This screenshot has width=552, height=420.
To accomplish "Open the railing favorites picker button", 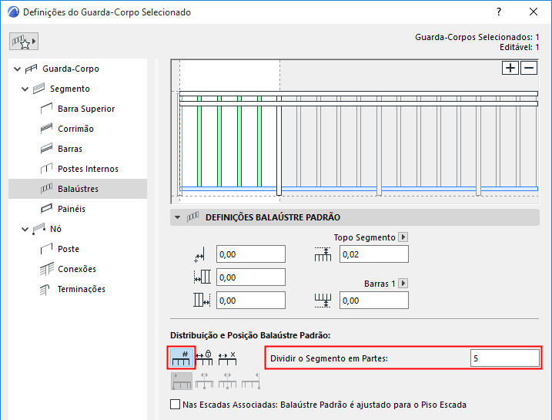I will (24, 41).
